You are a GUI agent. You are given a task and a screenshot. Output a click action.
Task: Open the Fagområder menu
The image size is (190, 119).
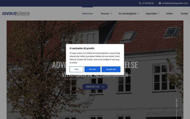151,13
